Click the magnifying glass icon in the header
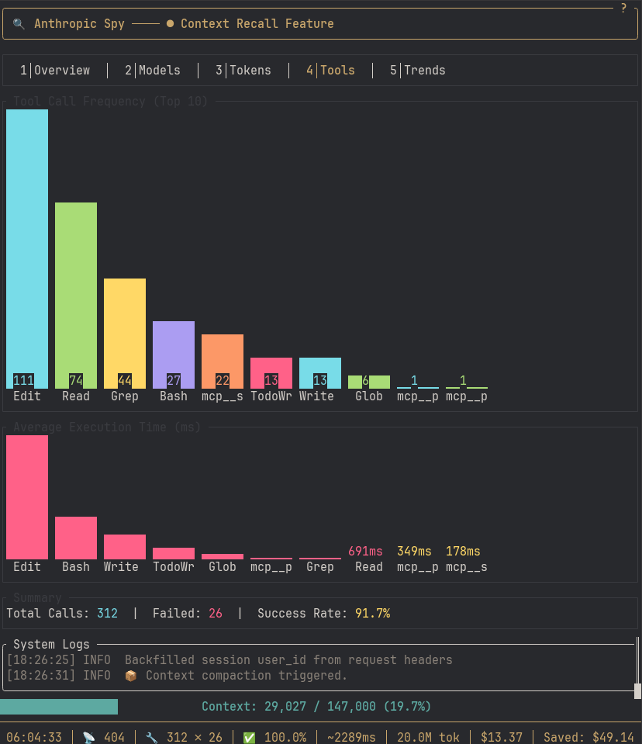Viewport: 642px width, 744px height. (x=19, y=24)
